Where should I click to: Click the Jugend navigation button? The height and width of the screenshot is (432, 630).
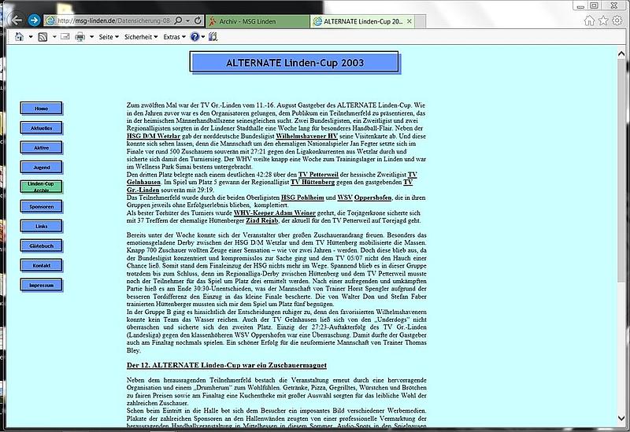42,167
